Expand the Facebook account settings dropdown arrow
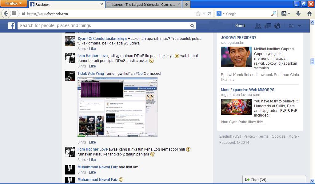 (x=299, y=26)
